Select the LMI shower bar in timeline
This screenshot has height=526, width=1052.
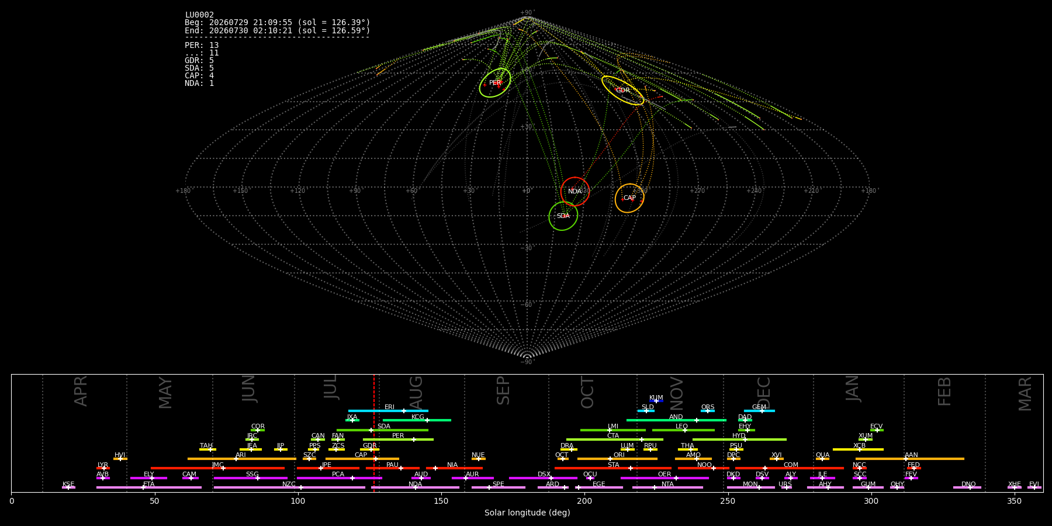[x=613, y=430]
